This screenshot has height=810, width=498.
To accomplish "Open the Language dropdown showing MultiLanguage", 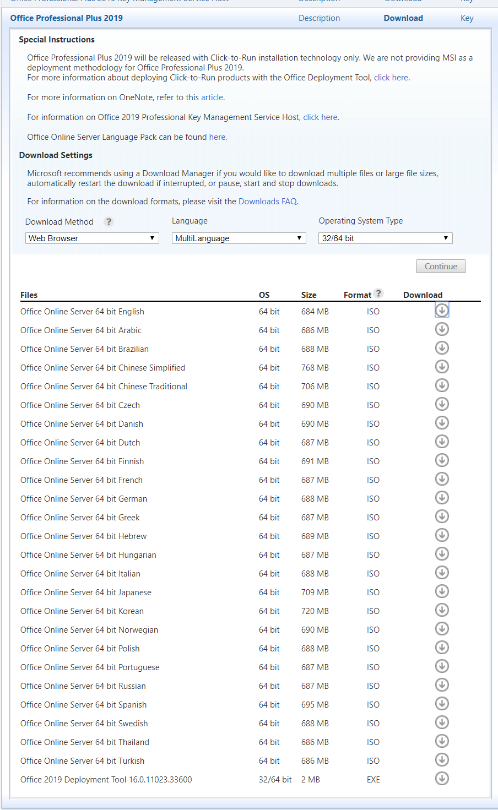I will point(239,238).
